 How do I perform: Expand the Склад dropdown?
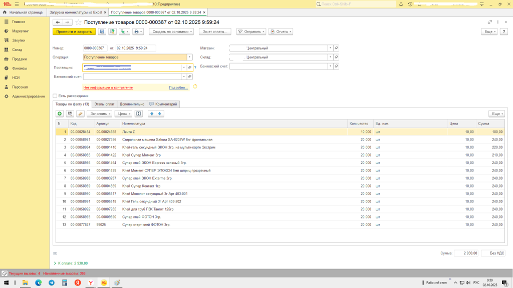click(330, 57)
